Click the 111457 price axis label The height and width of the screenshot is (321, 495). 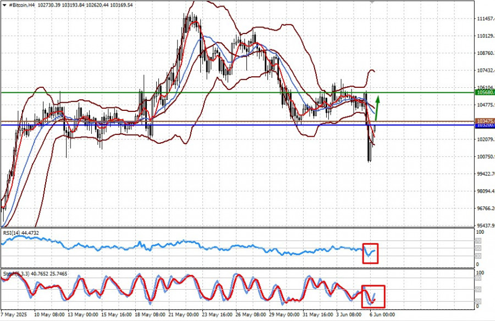(486, 19)
